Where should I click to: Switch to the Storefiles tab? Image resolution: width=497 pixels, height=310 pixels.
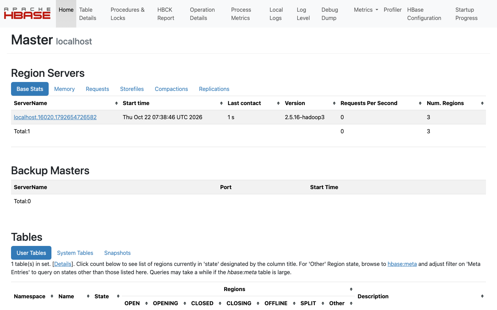coord(132,89)
